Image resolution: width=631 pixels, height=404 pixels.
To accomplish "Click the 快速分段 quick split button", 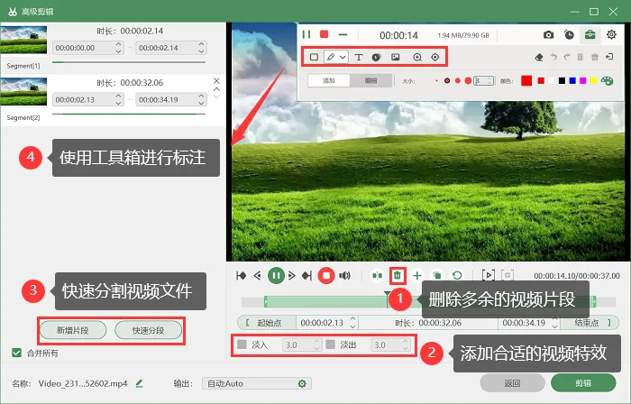I will [148, 330].
